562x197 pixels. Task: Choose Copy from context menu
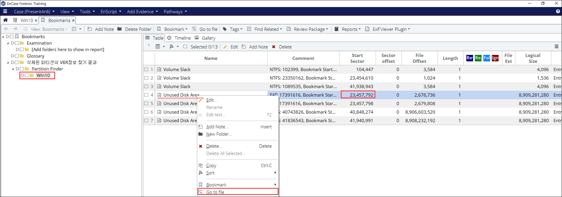(x=238, y=166)
